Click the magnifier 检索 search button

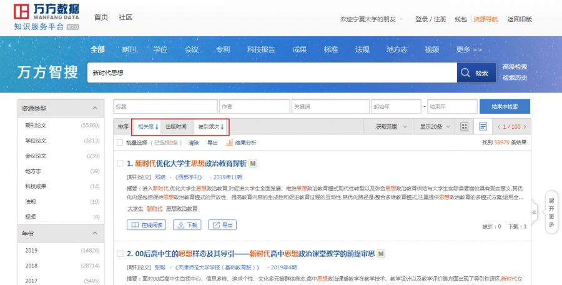[475, 73]
